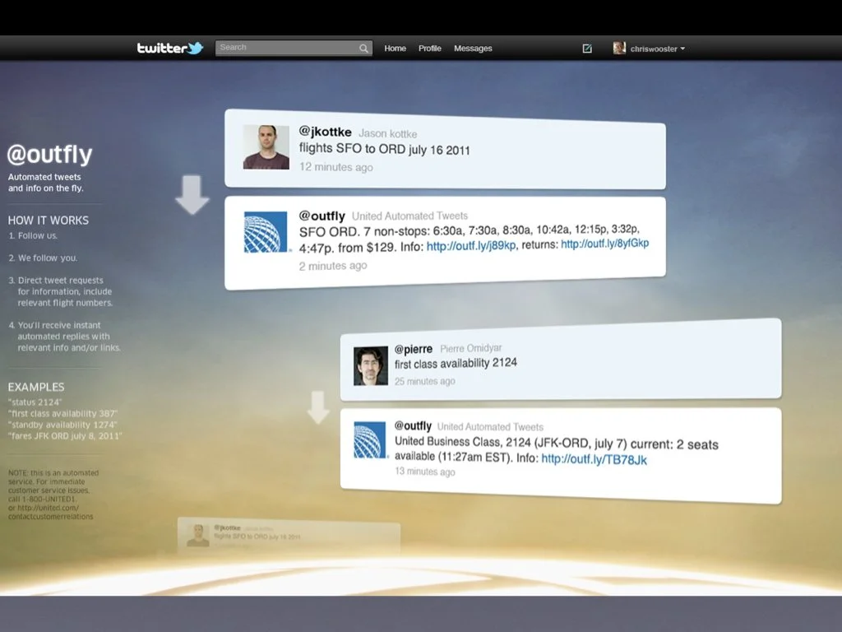Click the 'Pierre Omidyar' display name

pyautogui.click(x=471, y=348)
